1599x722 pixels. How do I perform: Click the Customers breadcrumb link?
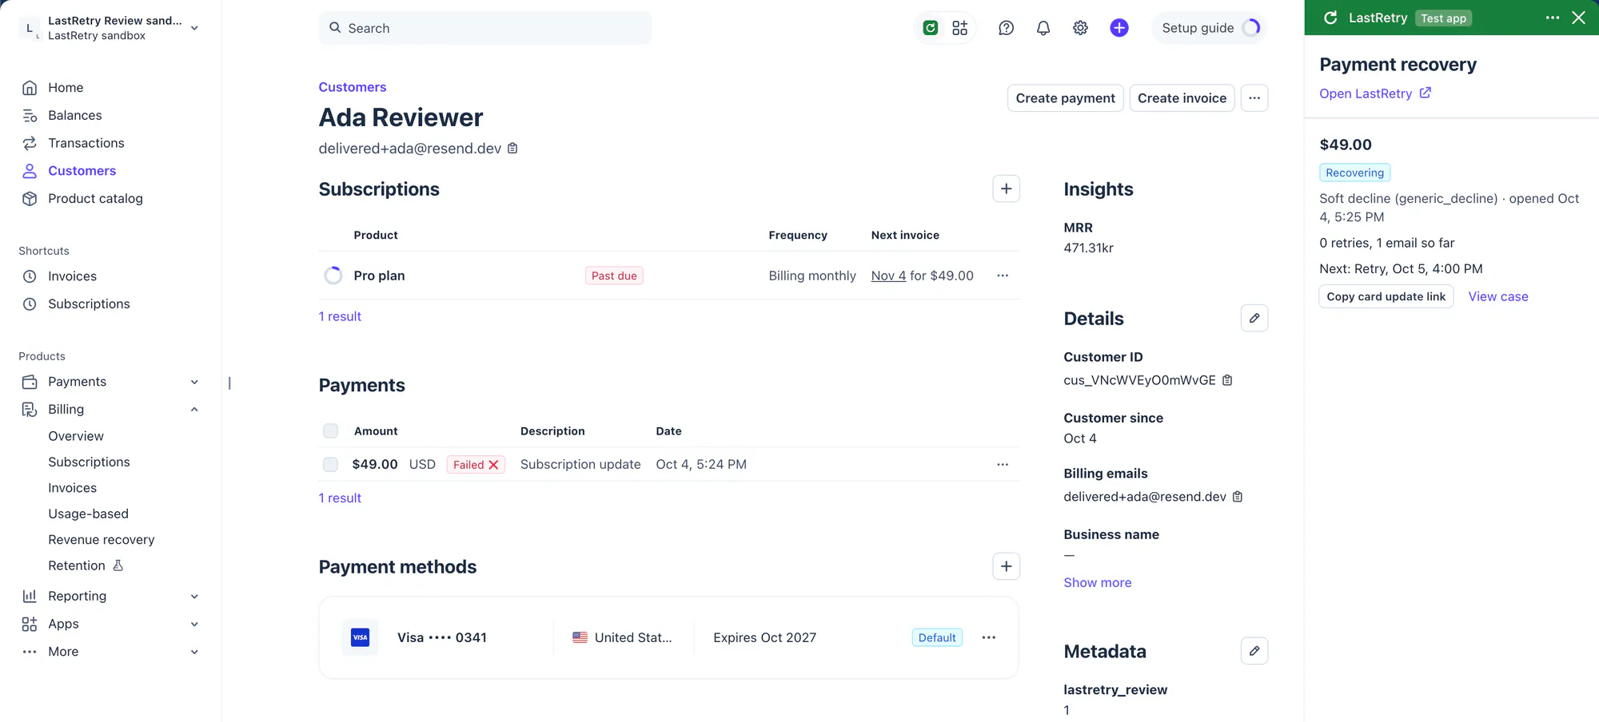(x=352, y=87)
